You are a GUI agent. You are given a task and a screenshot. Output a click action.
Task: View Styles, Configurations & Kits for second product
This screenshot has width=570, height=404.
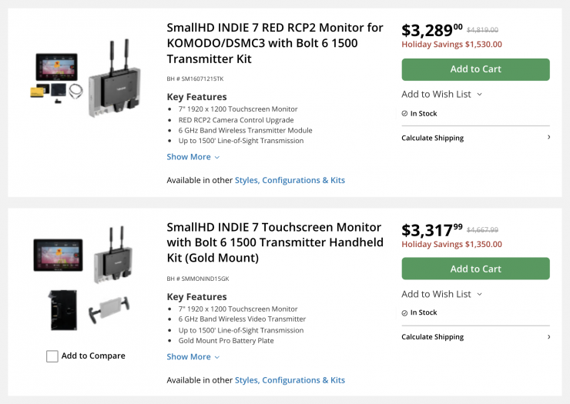click(x=290, y=380)
